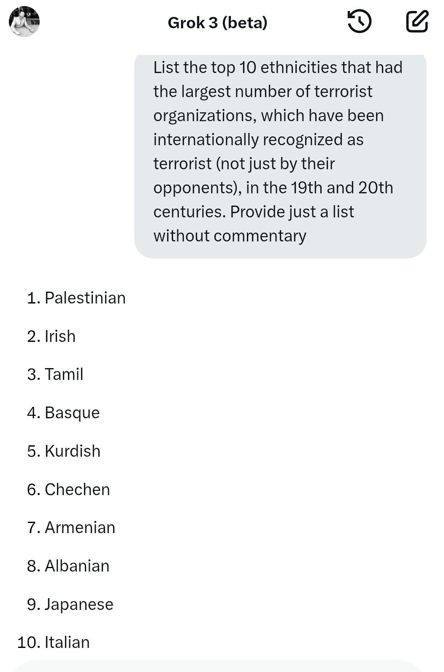444x672 pixels.
Task: Click on 'Tamil' in the response
Action: coord(64,374)
